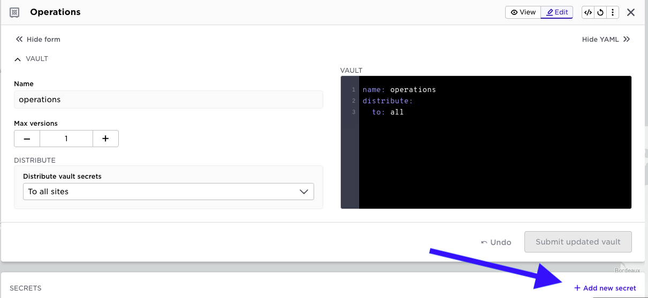Toggle the YAML code view icon

tap(588, 12)
